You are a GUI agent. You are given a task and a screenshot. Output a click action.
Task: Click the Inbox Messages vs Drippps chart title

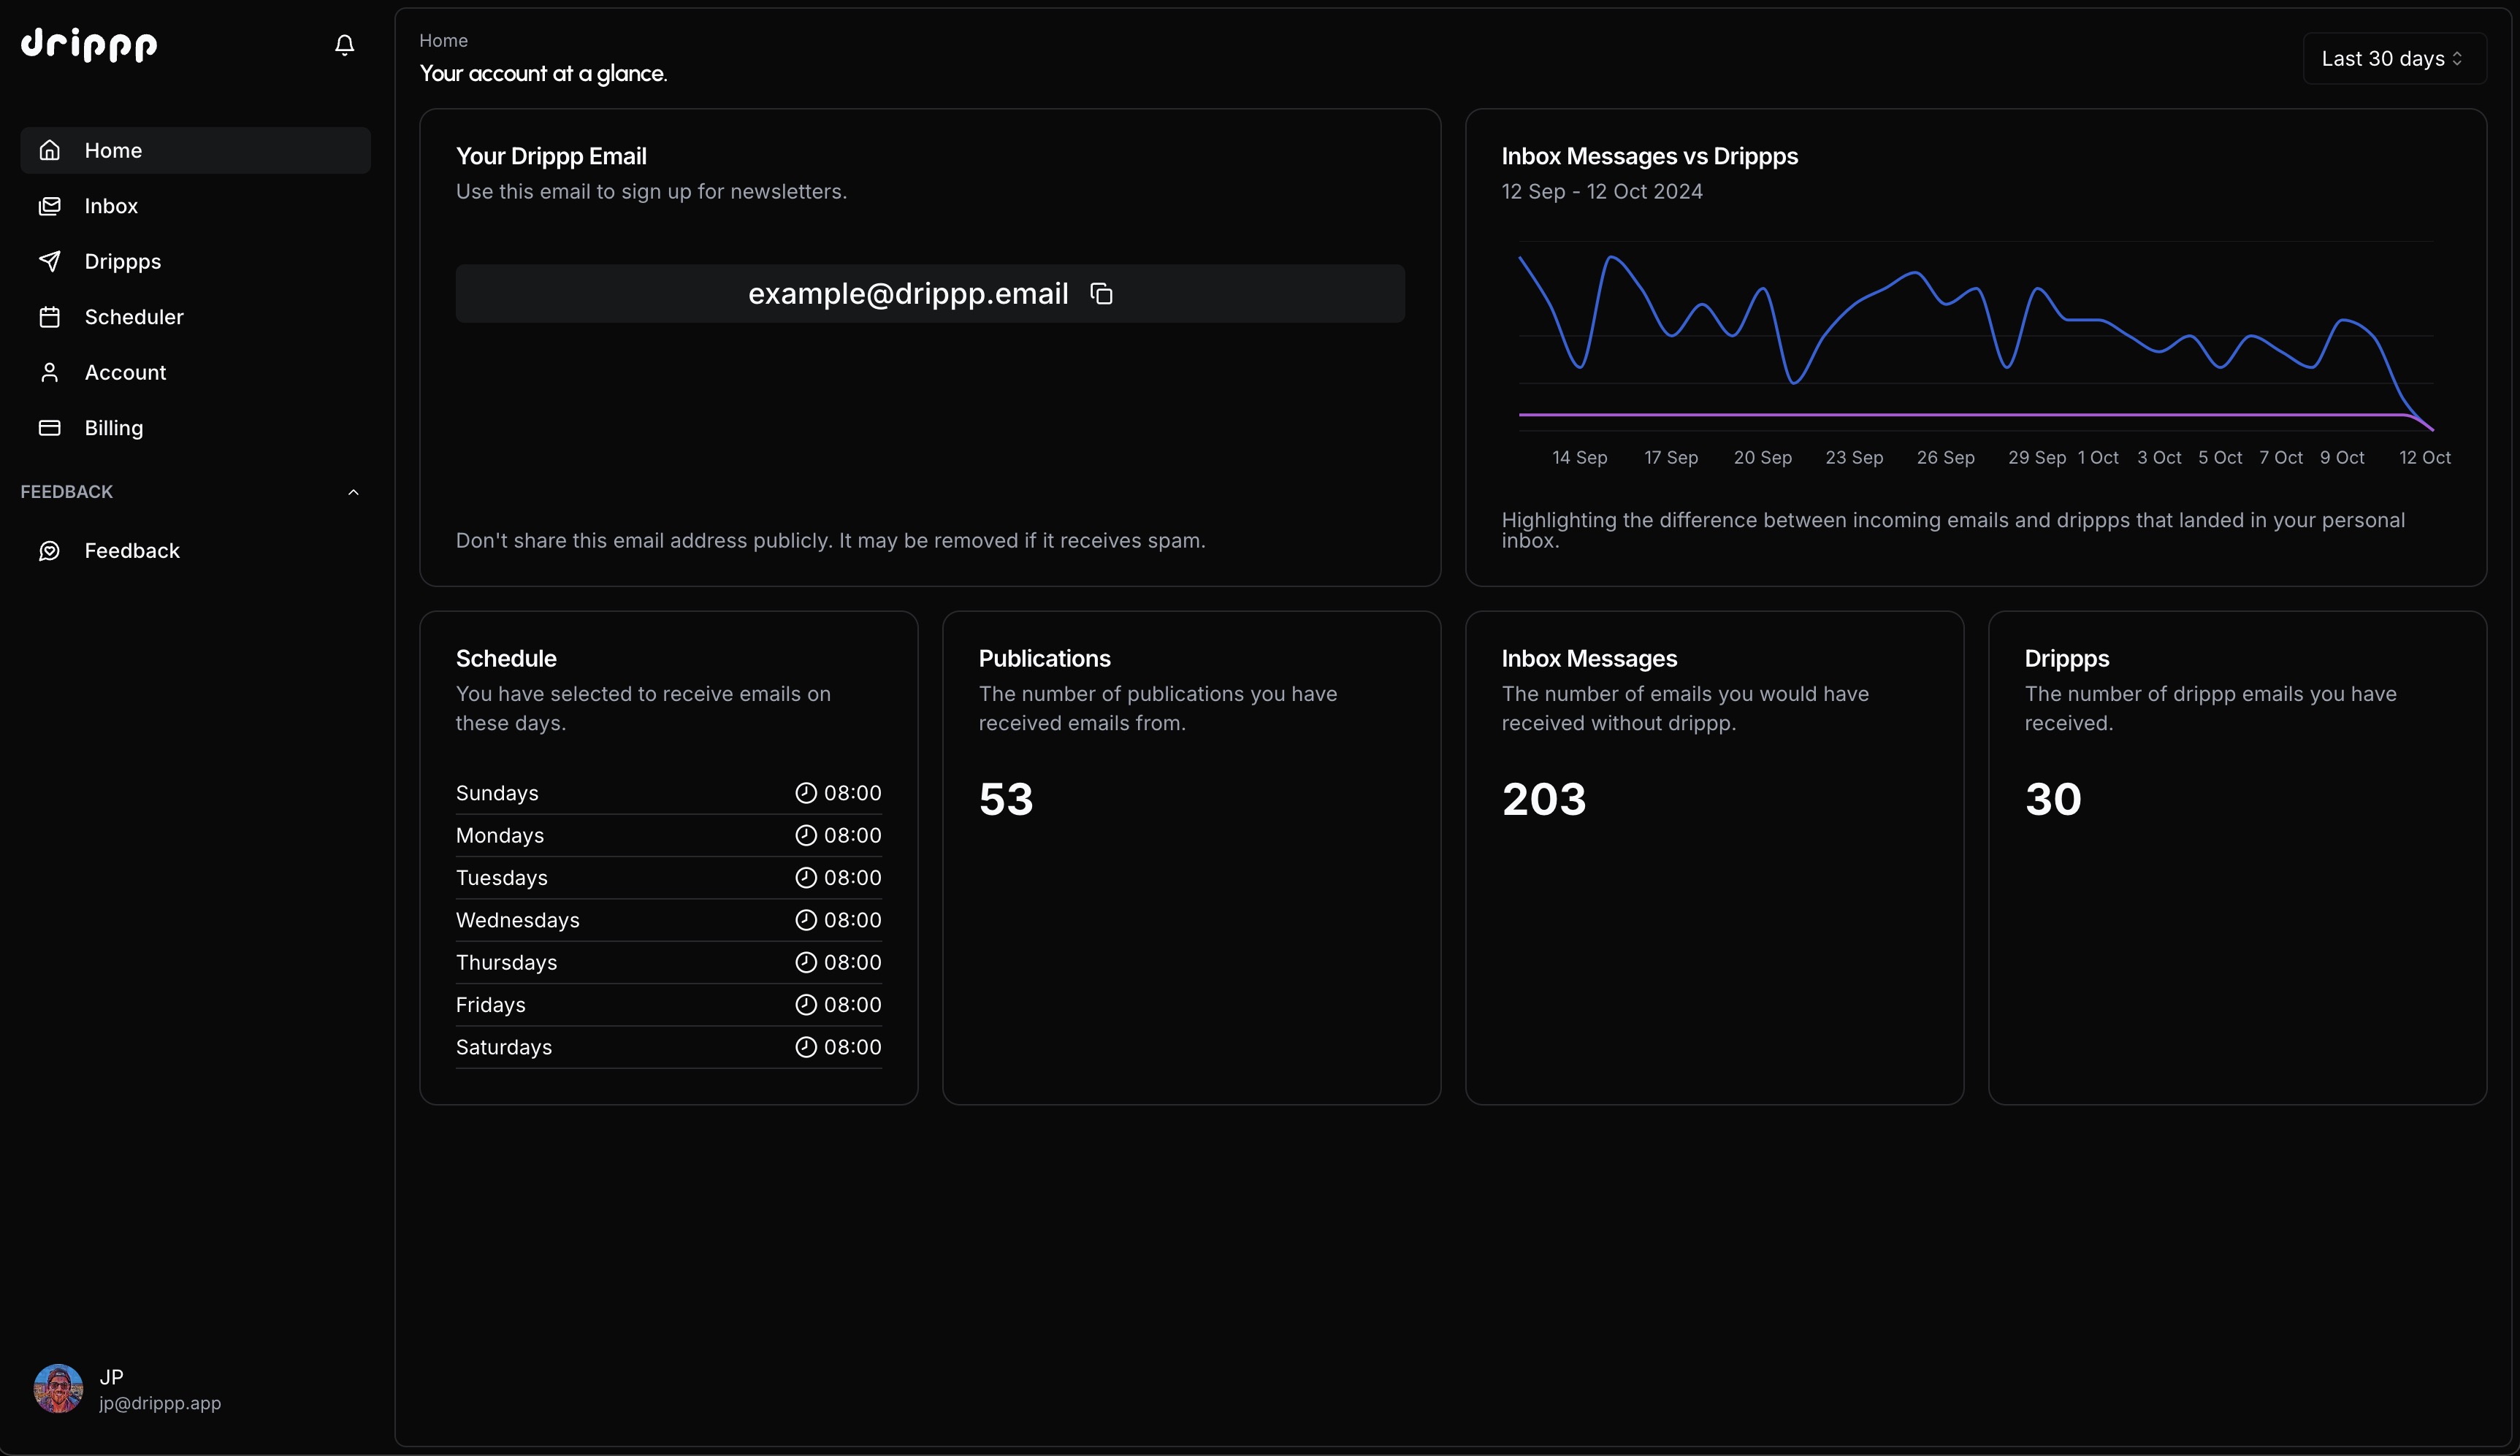1650,157
